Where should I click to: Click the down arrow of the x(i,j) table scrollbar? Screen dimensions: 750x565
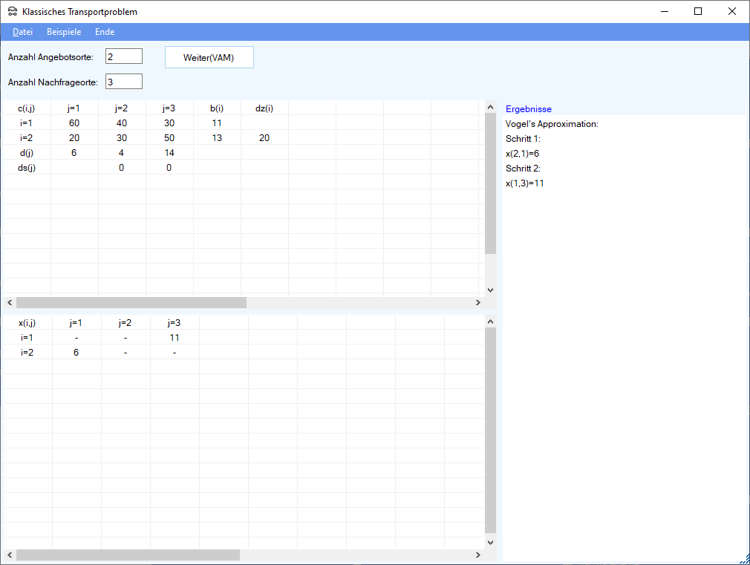[x=490, y=543]
